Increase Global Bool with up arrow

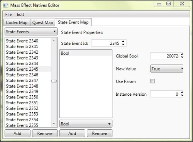click(182, 54)
